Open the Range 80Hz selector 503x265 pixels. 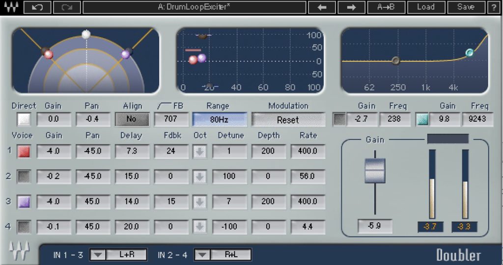point(220,120)
